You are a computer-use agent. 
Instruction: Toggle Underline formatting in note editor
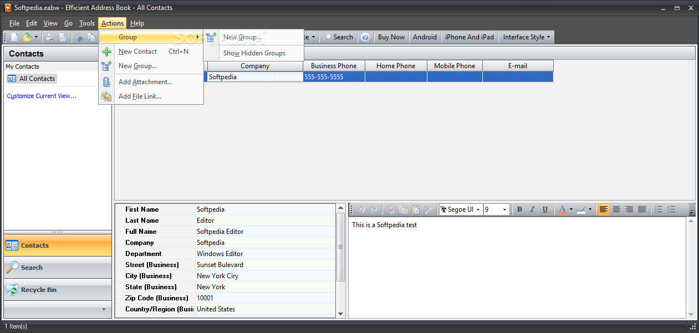545,209
